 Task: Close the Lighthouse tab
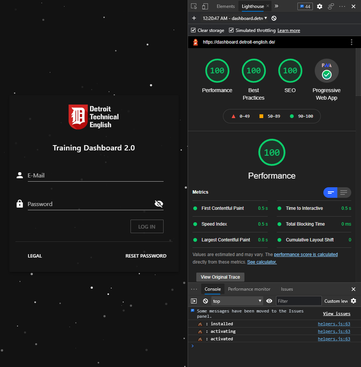tap(268, 6)
